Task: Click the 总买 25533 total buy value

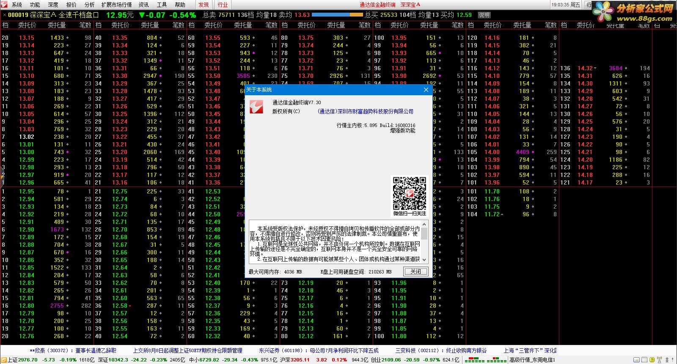Action: coord(381,15)
